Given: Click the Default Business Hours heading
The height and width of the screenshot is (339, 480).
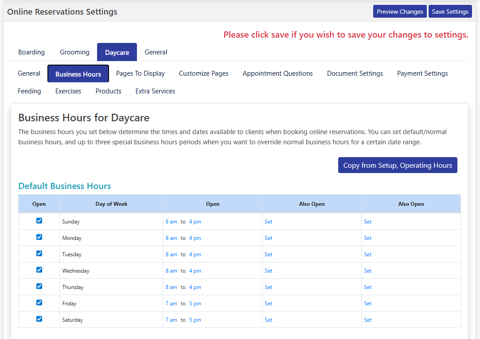Looking at the screenshot, I should click(65, 186).
